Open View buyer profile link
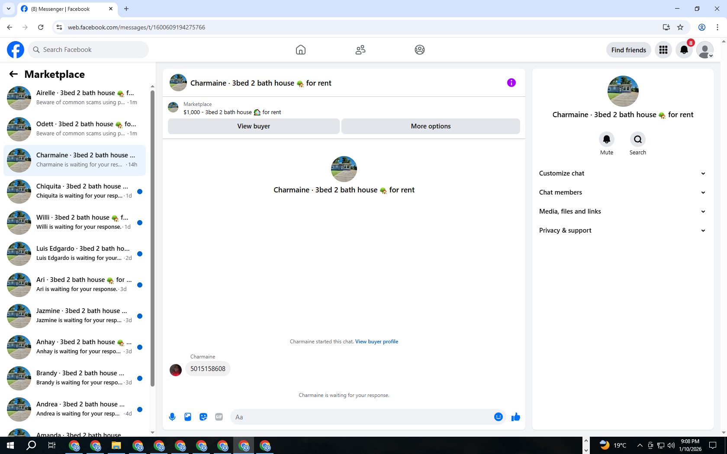727x454 pixels. (376, 342)
